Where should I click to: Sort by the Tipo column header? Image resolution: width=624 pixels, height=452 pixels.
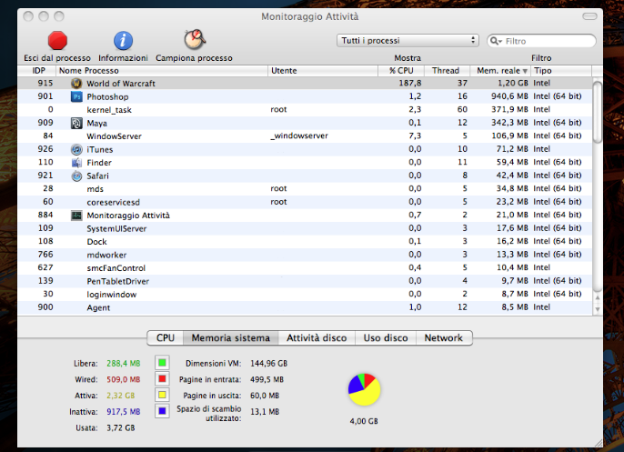coord(561,70)
